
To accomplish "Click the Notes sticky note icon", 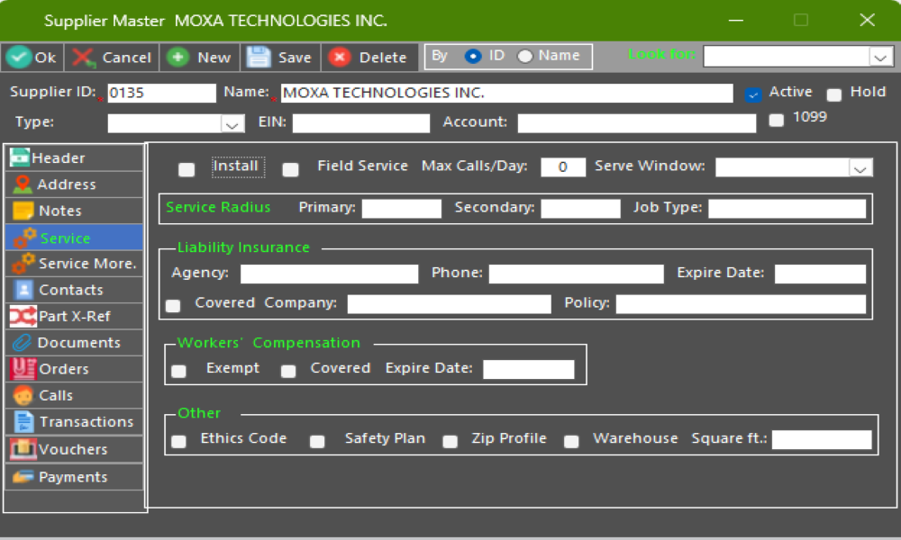I will click(x=23, y=211).
